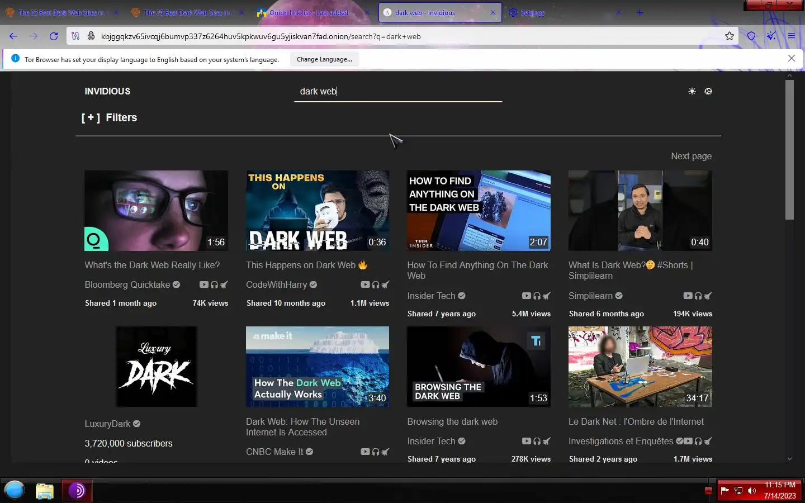Click YouTube icon on CNBC Make It row
805x503 pixels.
(x=365, y=452)
